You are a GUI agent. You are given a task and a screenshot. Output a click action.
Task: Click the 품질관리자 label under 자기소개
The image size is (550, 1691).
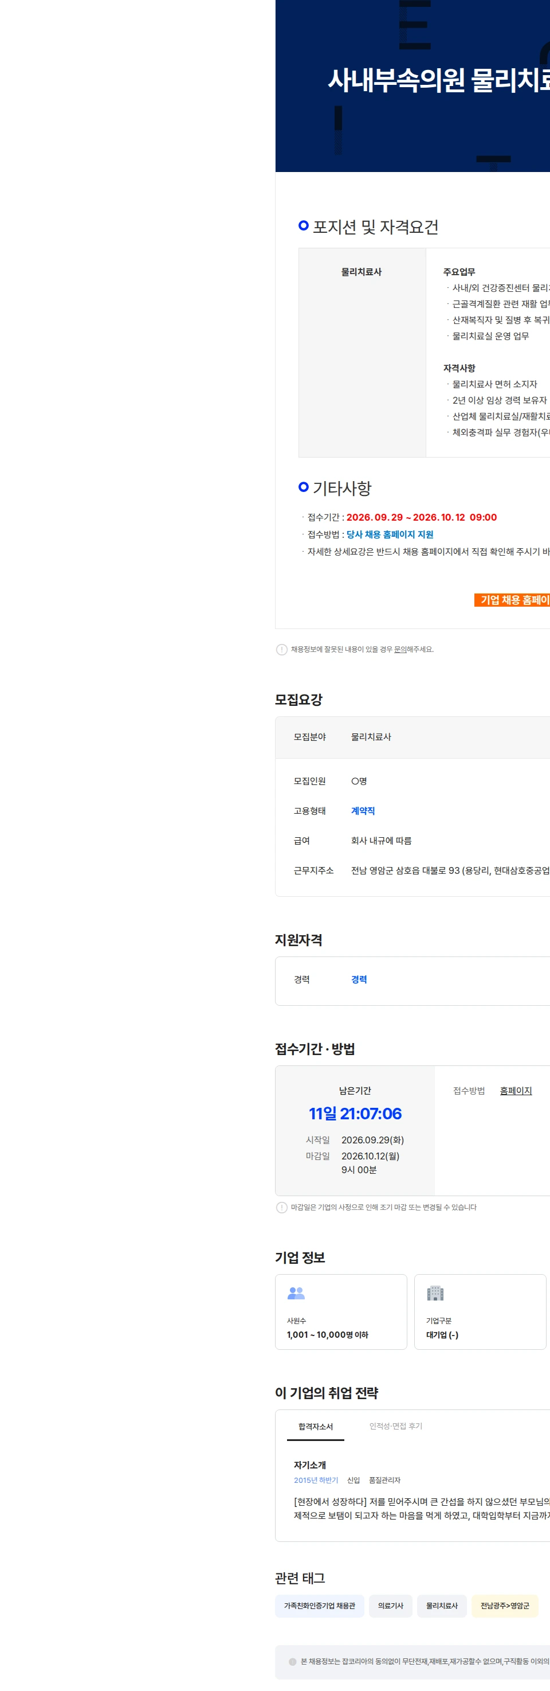(384, 1481)
